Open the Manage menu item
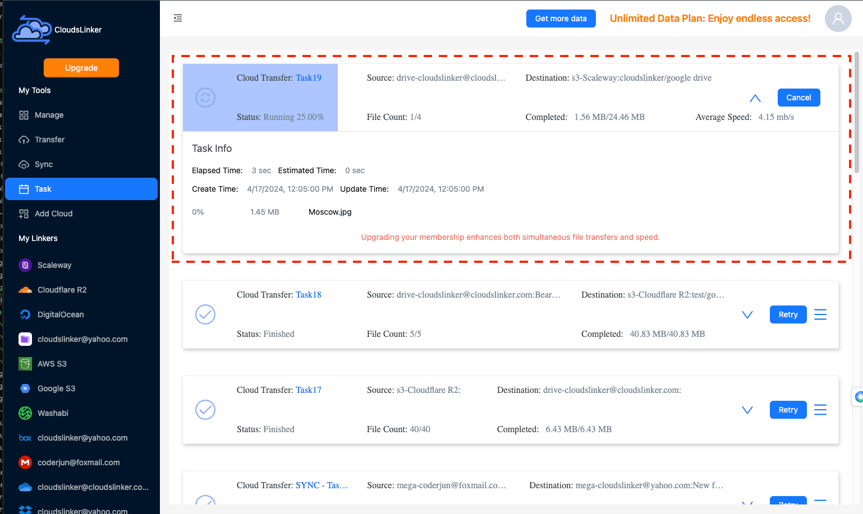The image size is (863, 514). tap(81, 115)
